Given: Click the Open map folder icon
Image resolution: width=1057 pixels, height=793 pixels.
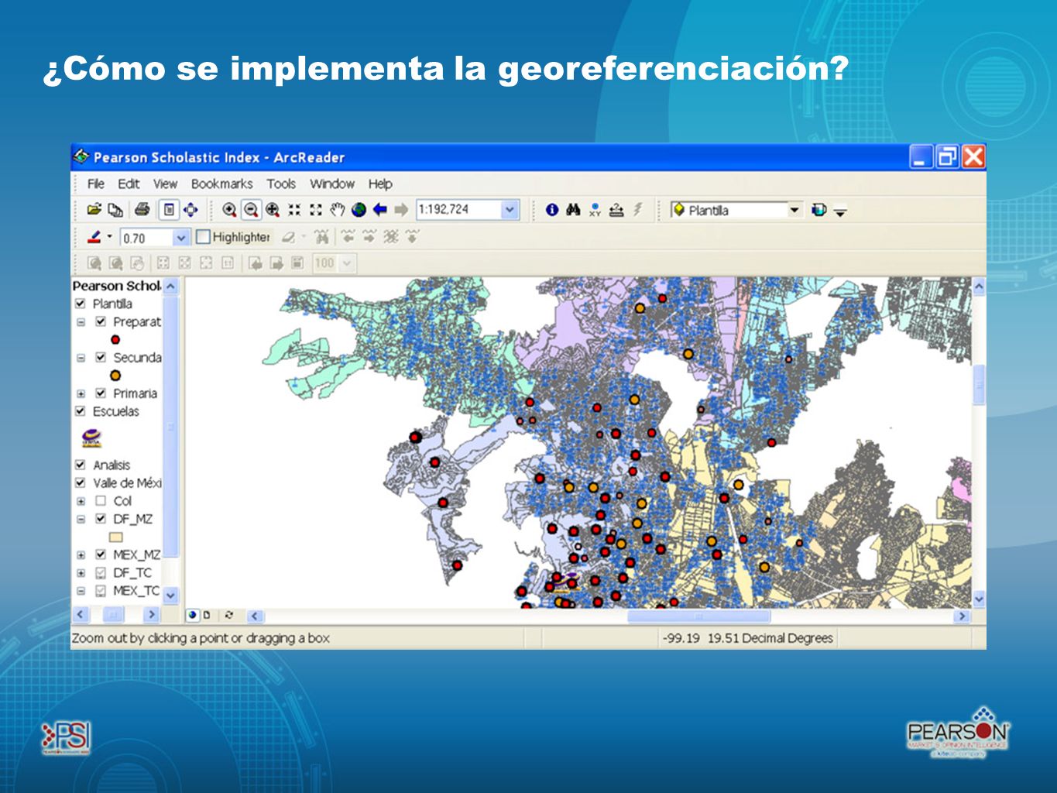Looking at the screenshot, I should (94, 209).
